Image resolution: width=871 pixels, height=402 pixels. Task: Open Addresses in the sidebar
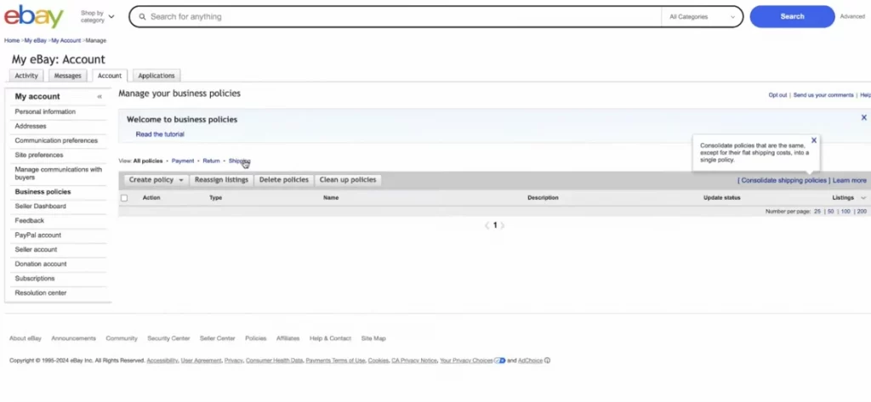[x=31, y=126]
